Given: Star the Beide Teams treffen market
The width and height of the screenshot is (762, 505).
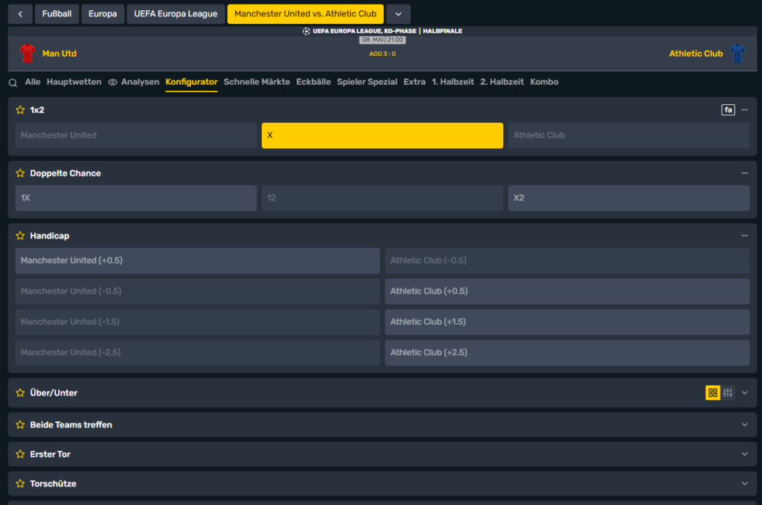Looking at the screenshot, I should click(20, 425).
